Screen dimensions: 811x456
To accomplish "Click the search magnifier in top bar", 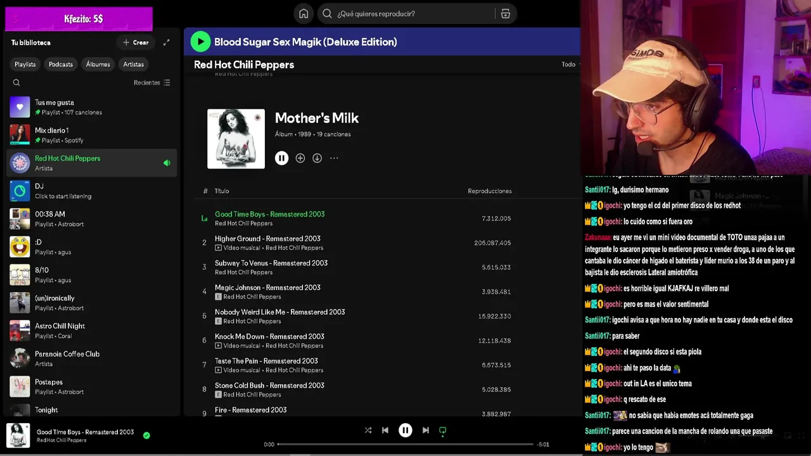I will point(327,14).
